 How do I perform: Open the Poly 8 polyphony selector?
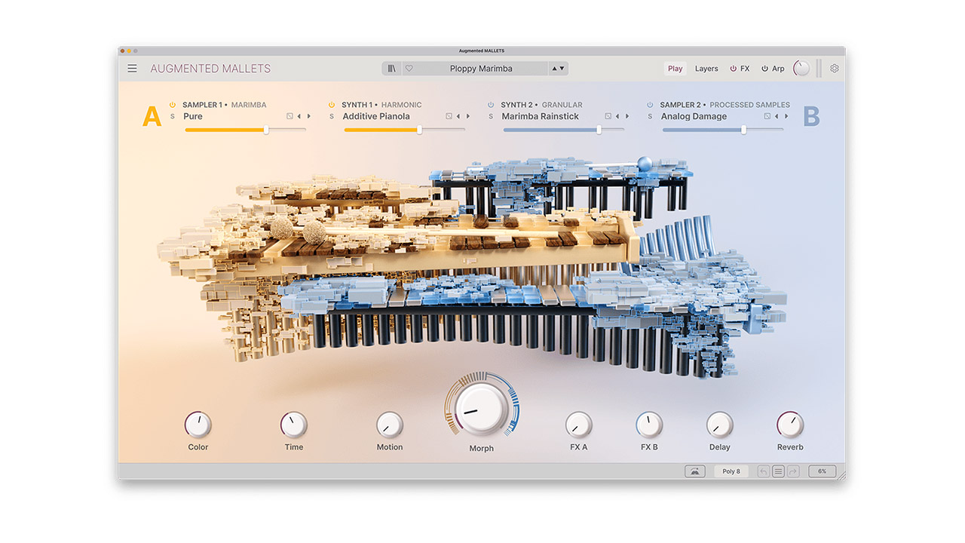(x=731, y=471)
